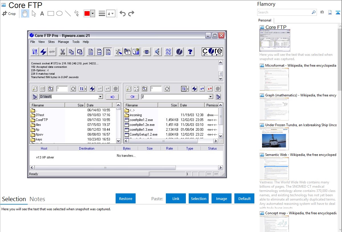
Task: Switch to the Selection tab
Action: coord(14,199)
